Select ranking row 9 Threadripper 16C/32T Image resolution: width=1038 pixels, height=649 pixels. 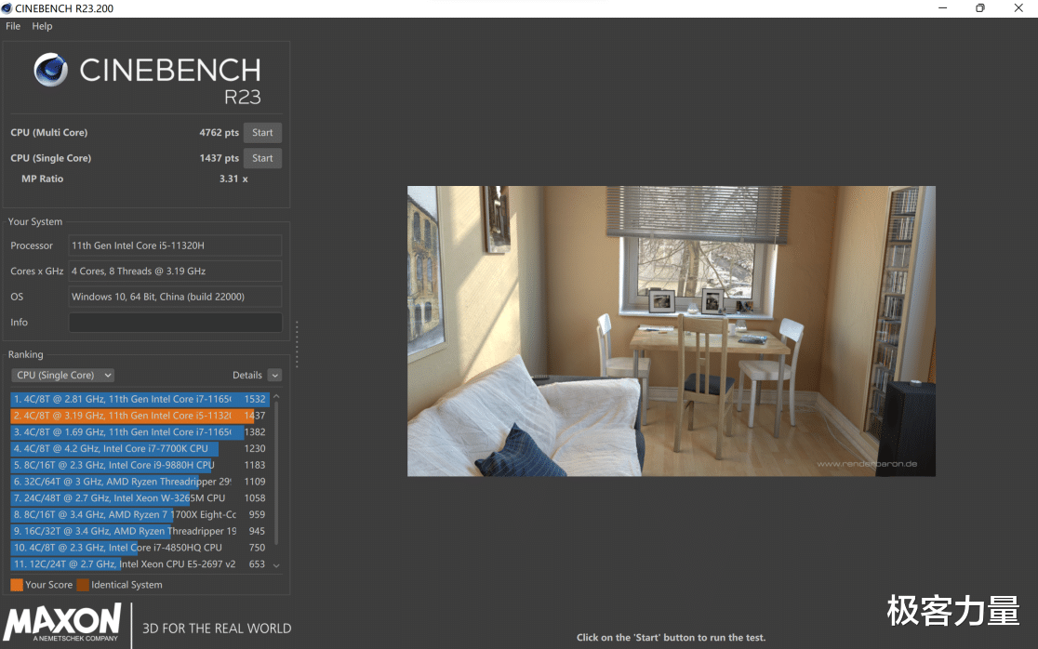pos(139,531)
